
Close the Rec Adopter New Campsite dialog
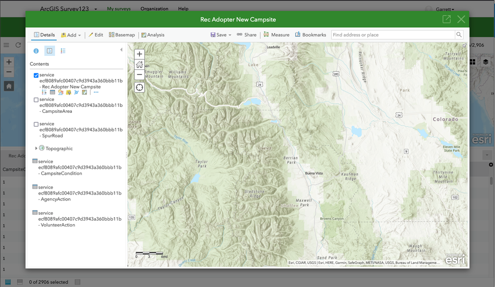coord(461,19)
